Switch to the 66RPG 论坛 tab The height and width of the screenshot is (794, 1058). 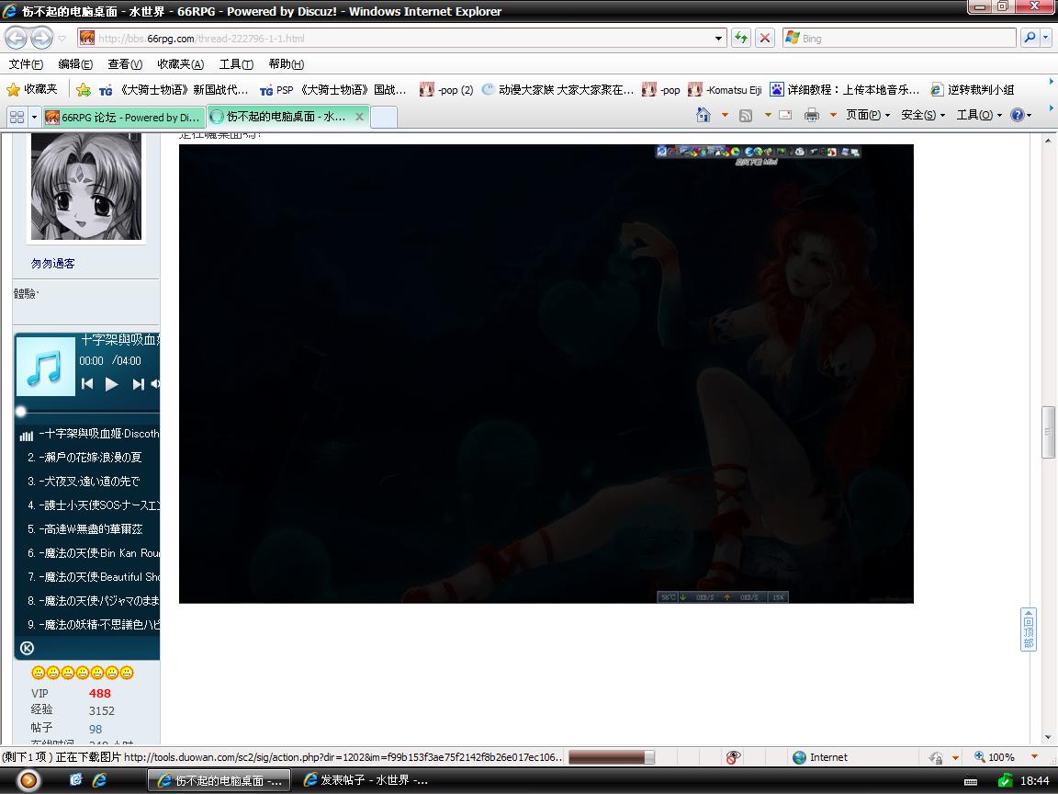click(x=123, y=117)
